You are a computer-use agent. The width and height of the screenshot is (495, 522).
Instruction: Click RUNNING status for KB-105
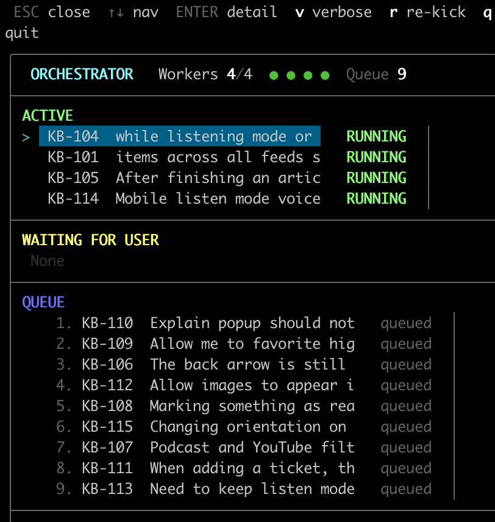click(x=377, y=178)
